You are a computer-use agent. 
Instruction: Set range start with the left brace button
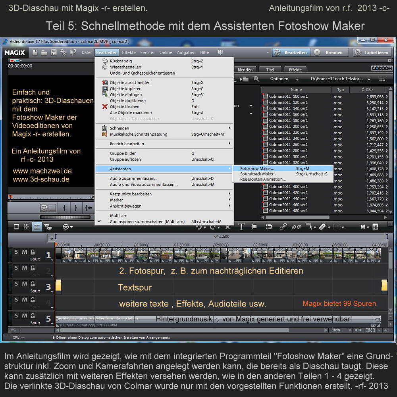coord(64,208)
